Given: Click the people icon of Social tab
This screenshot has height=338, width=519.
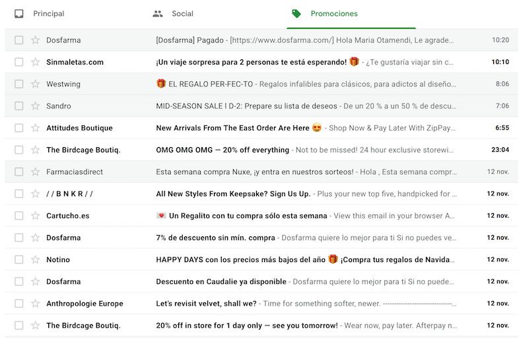Looking at the screenshot, I should coord(158,14).
